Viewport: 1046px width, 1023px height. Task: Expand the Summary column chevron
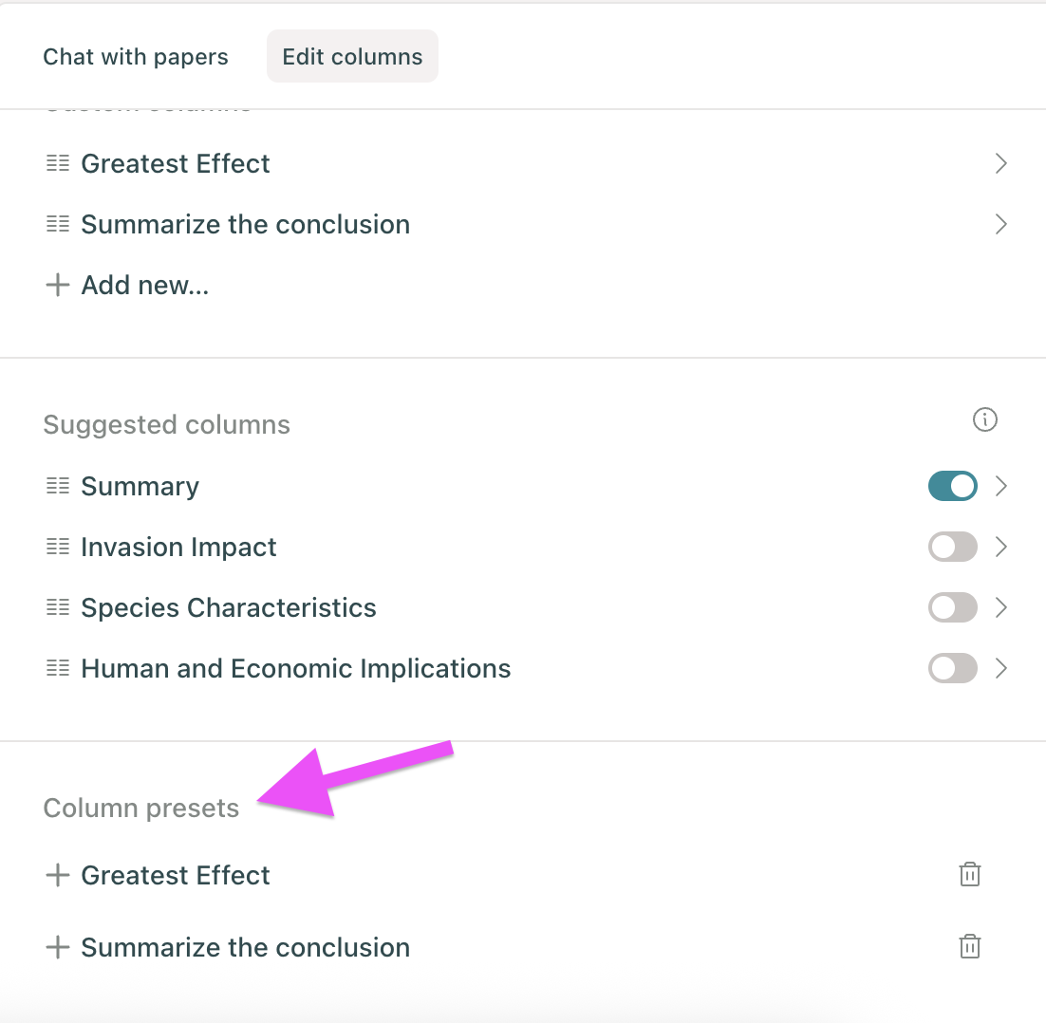point(1000,486)
